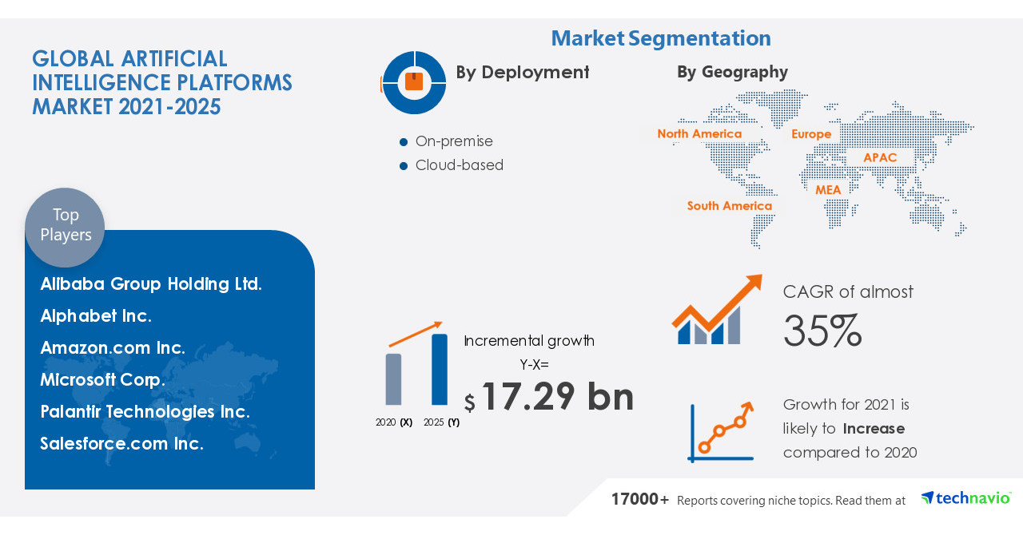Click the Market Segmentation heading
This screenshot has height=535, width=1023.
point(661,38)
